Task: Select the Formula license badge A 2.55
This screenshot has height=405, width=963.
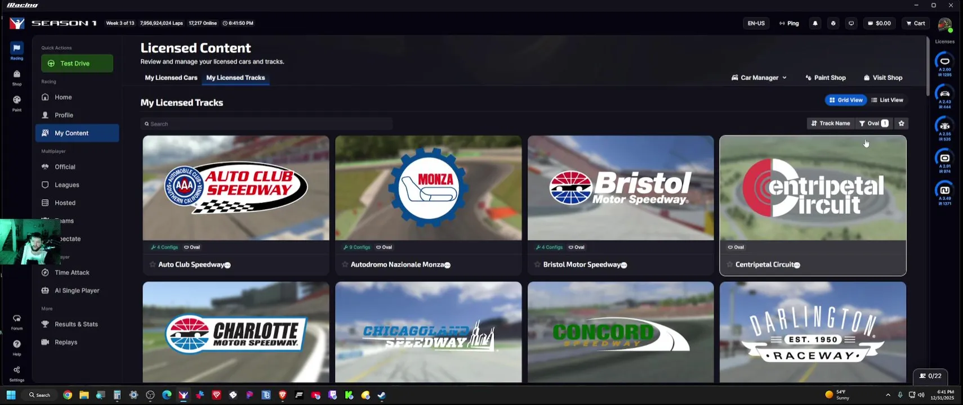Action: coord(944,128)
